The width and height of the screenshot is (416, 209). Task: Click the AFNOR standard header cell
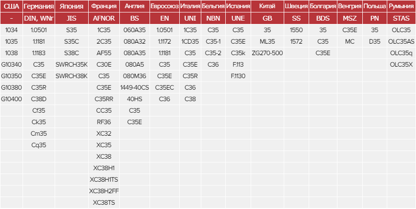(104, 18)
